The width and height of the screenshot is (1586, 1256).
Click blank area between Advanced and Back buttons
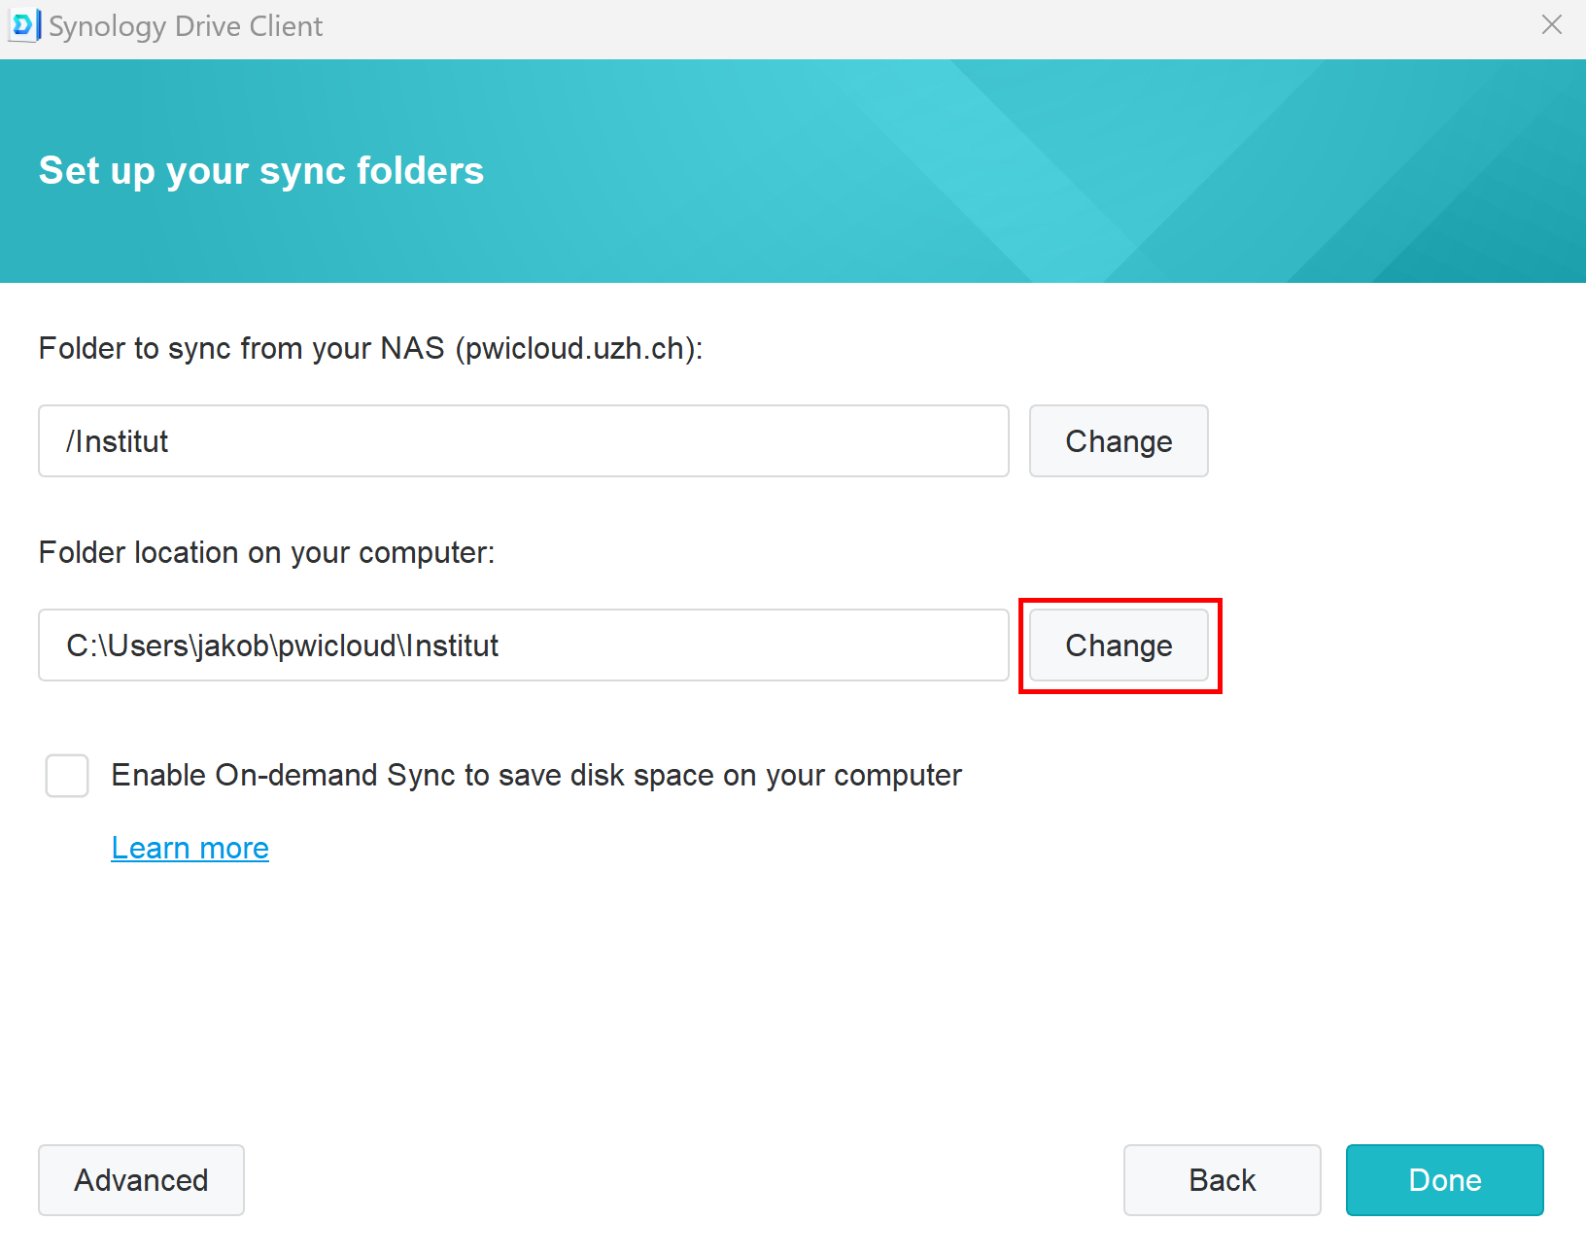tap(680, 1180)
